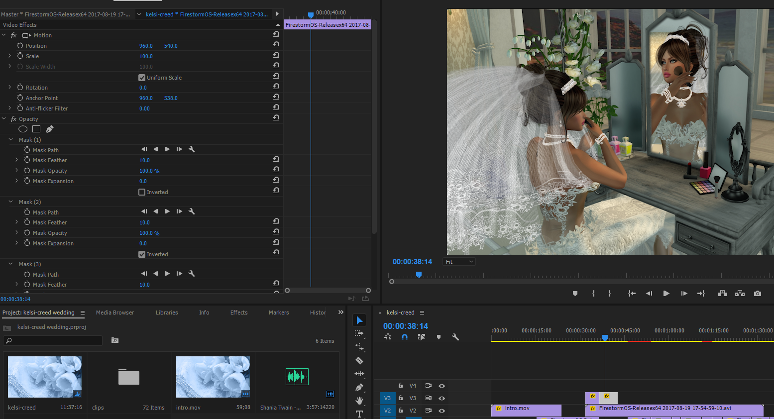The image size is (774, 419).
Task: Switch to the Media Browser tab
Action: pyautogui.click(x=115, y=313)
